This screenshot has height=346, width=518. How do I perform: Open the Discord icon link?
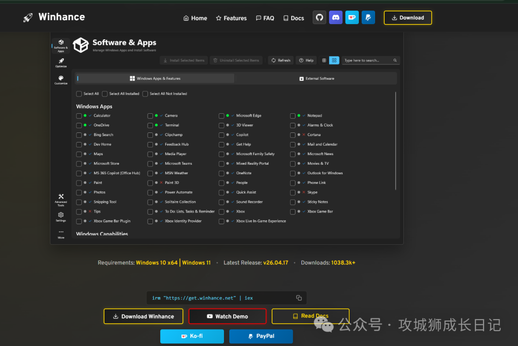336,17
